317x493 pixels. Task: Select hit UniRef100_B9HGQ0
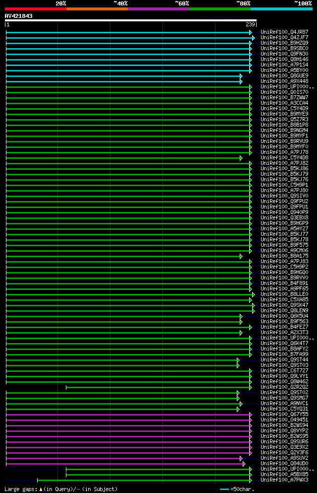tap(284, 272)
